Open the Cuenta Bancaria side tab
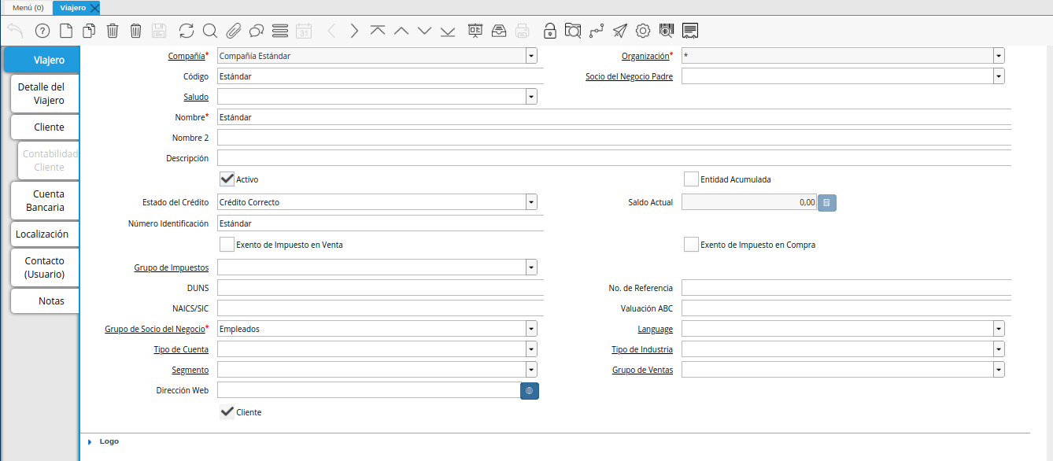Screen dimensions: 1053x461 [45, 201]
